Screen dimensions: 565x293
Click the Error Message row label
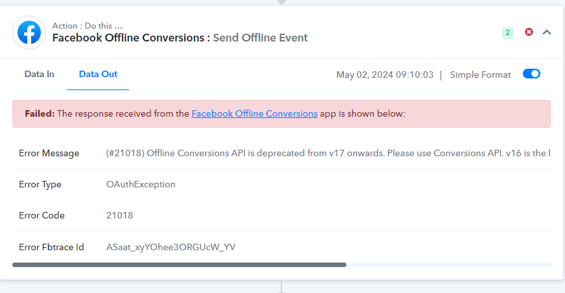coord(49,154)
